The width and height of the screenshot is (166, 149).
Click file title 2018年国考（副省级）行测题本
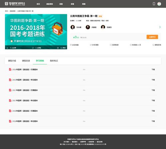[x=25, y=111]
